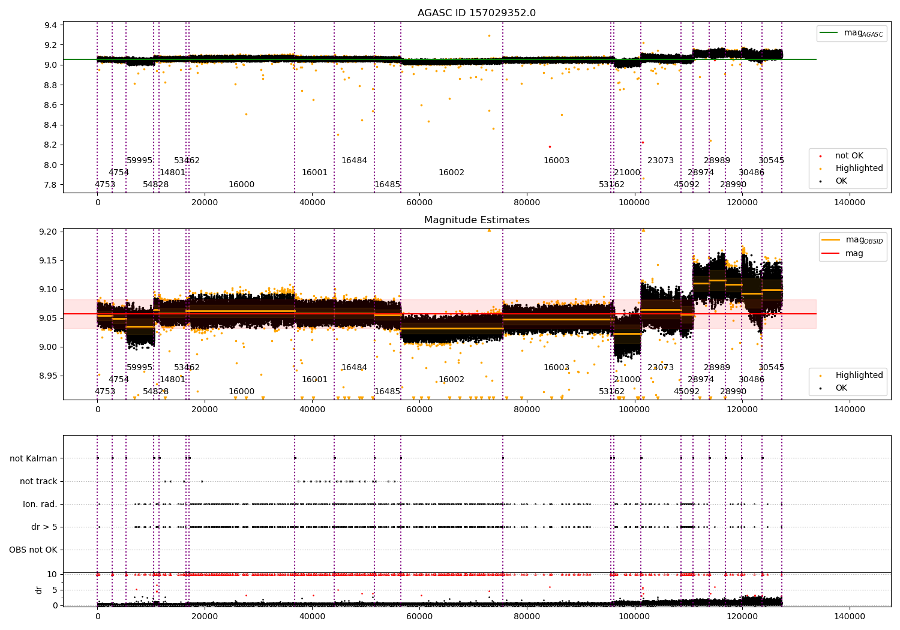Click obsid label 53162 in the top plot
This screenshot has height=630, width=900.
click(x=612, y=185)
